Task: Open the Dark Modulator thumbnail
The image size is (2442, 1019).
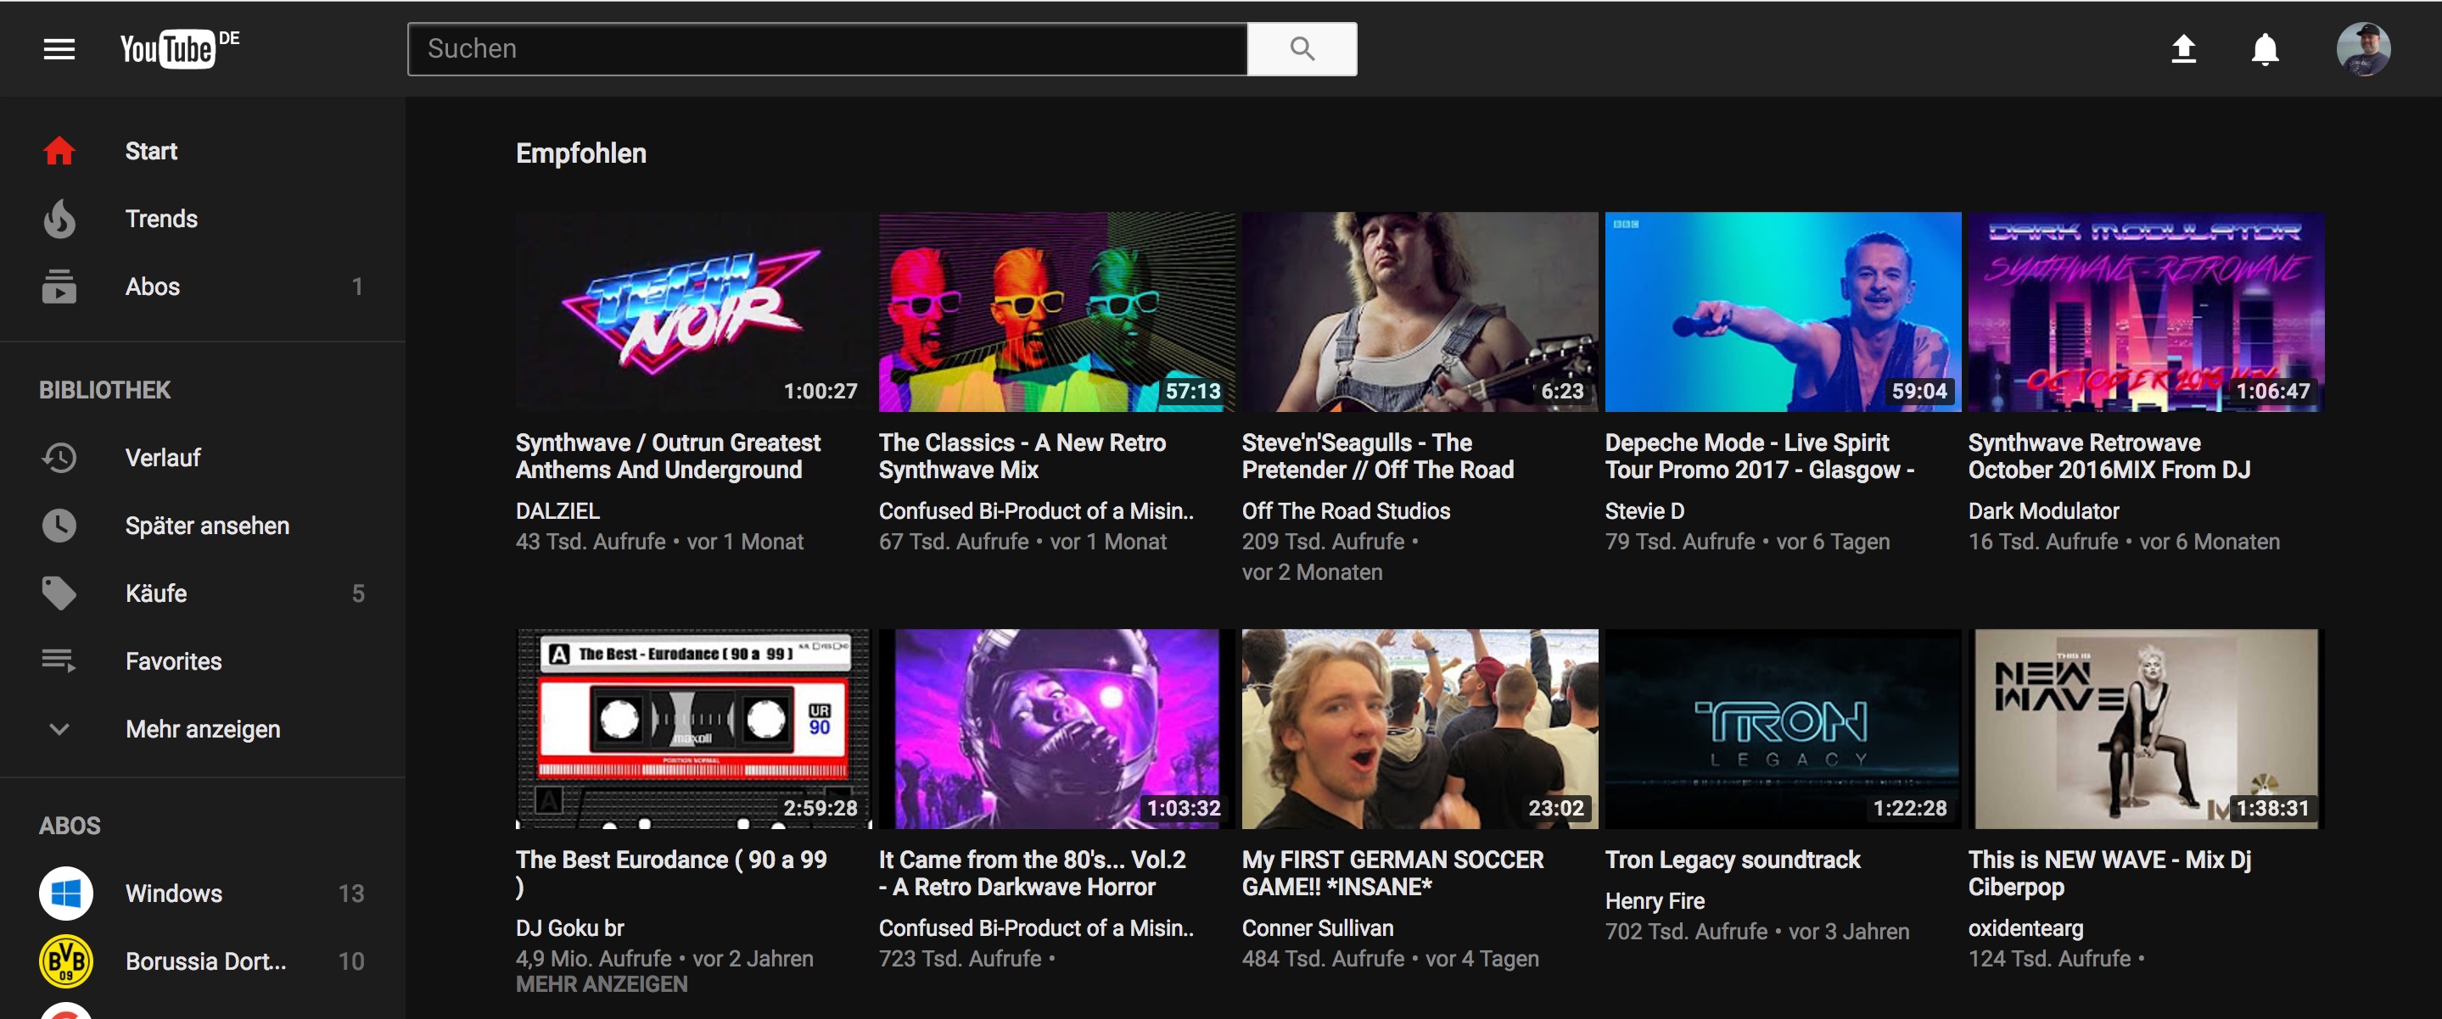Action: pos(2145,312)
